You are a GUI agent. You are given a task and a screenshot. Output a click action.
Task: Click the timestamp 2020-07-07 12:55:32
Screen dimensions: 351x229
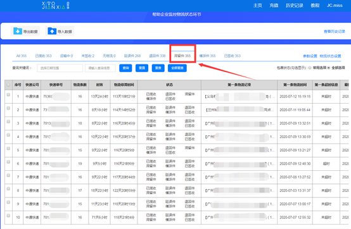pyautogui.click(x=295, y=218)
